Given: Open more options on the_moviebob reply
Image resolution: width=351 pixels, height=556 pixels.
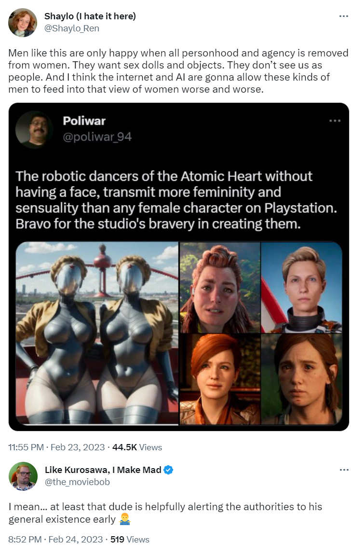Looking at the screenshot, I should point(344,470).
